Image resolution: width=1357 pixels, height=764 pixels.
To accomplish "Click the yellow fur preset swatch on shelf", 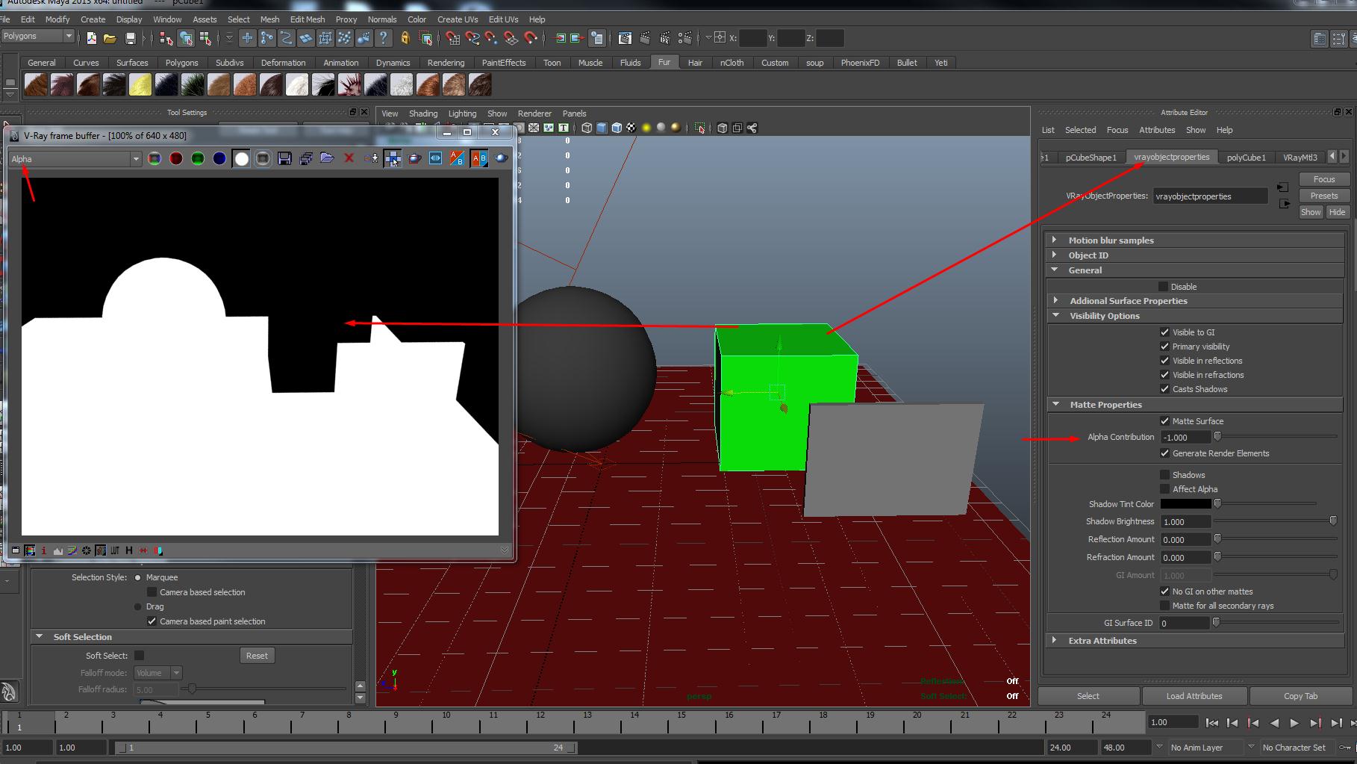I will [140, 84].
